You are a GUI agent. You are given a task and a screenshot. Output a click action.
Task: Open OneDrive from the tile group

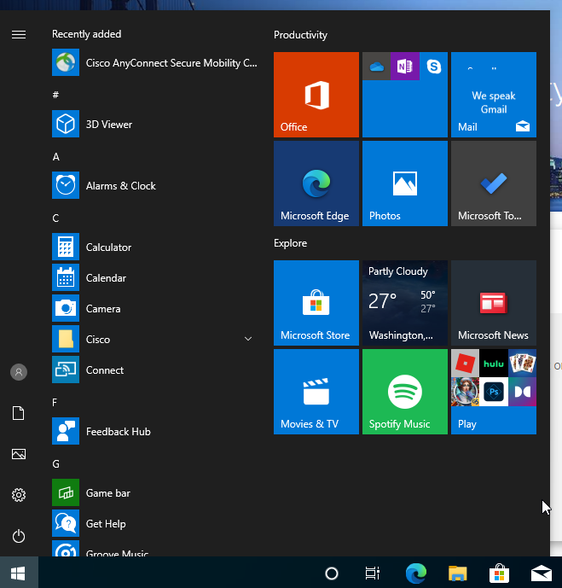[x=377, y=67]
